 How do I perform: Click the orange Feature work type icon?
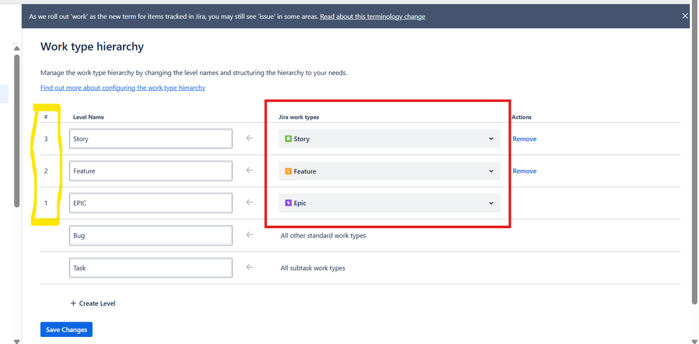(x=288, y=171)
